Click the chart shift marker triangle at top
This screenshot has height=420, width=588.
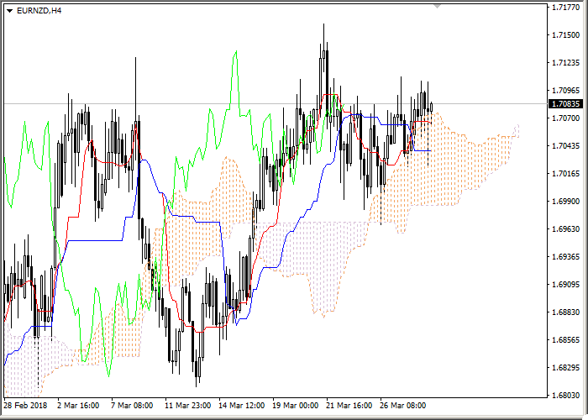[437, 6]
